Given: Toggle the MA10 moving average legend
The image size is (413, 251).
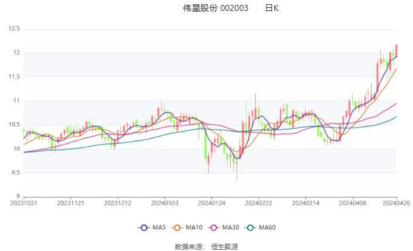Looking at the screenshot, I should (186, 227).
